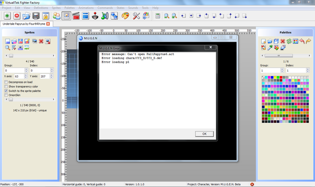Viewport: 315px width, 187px height.
Task: Uncheck Switch to the sprite palette
Action: (6, 91)
